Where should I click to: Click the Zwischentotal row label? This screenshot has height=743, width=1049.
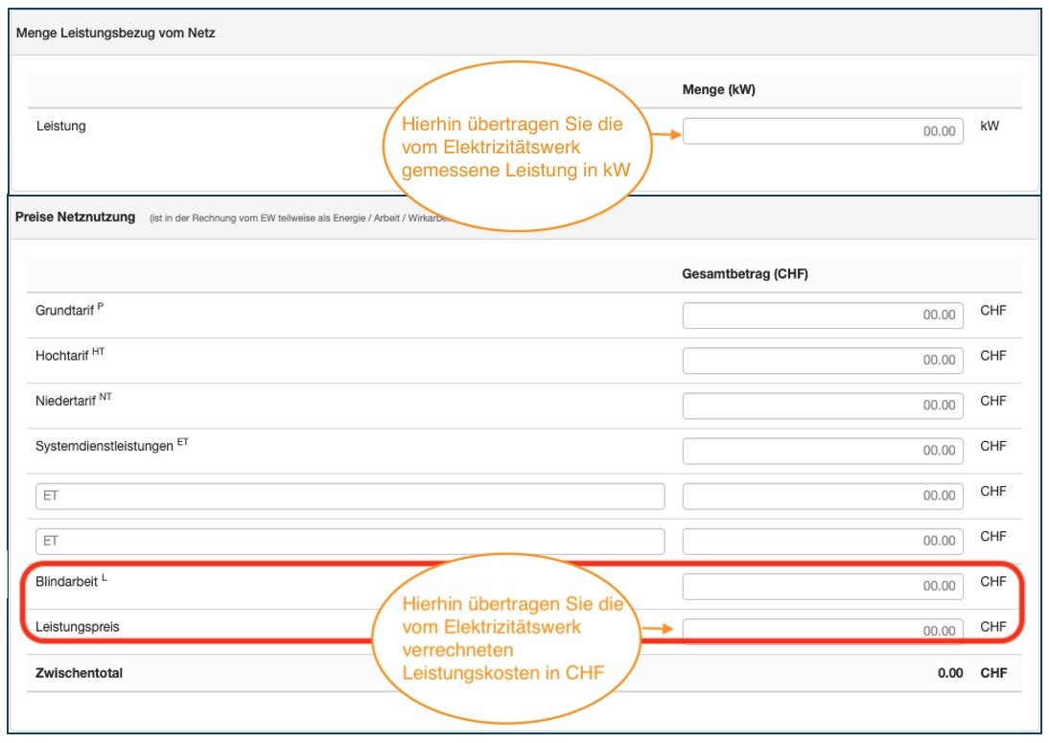pyautogui.click(x=79, y=673)
